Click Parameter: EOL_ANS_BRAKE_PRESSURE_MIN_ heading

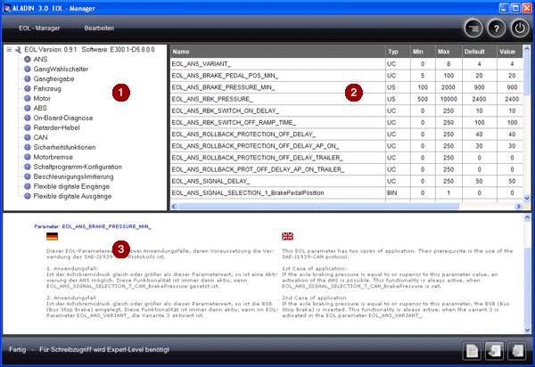tap(93, 226)
